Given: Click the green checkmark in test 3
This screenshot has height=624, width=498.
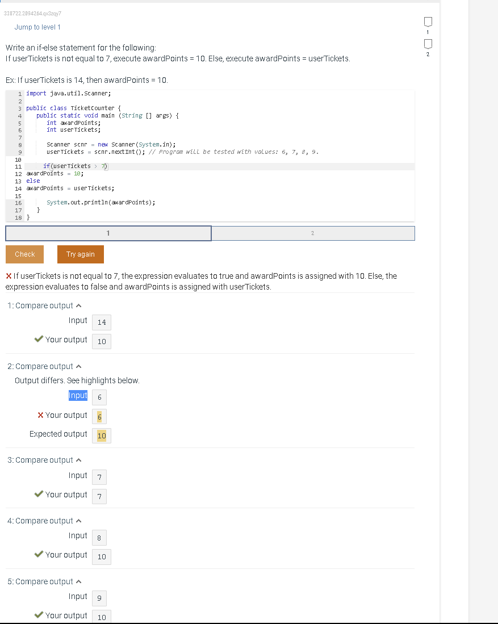Looking at the screenshot, I should [x=39, y=493].
